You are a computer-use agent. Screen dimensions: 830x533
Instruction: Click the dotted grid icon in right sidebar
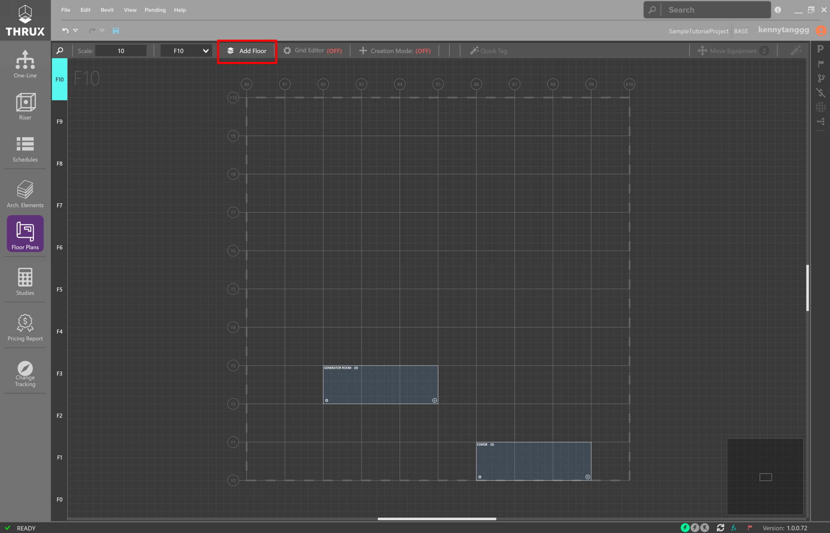(x=821, y=107)
